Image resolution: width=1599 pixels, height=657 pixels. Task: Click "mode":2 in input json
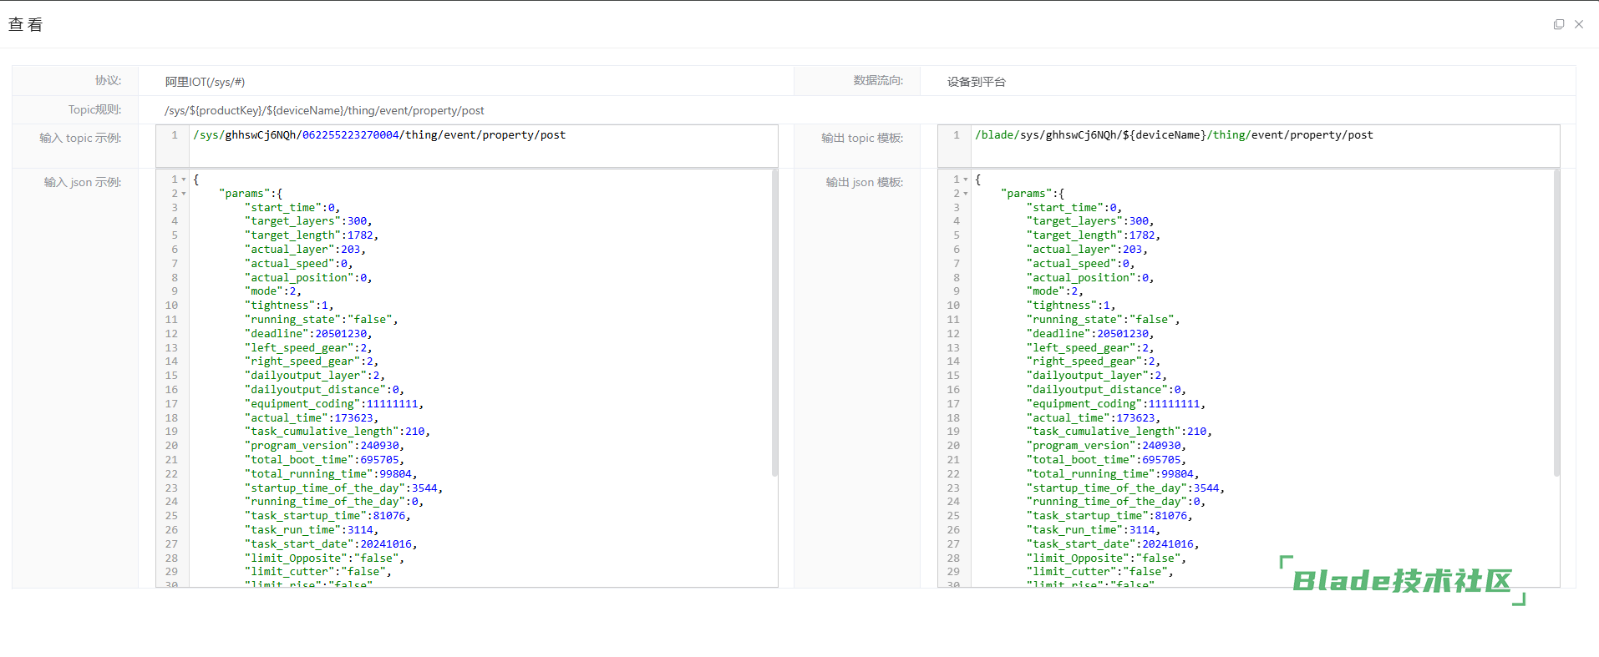271,291
